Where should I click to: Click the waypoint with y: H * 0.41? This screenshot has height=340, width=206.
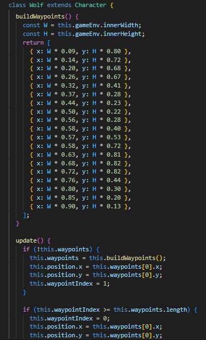coord(81,85)
